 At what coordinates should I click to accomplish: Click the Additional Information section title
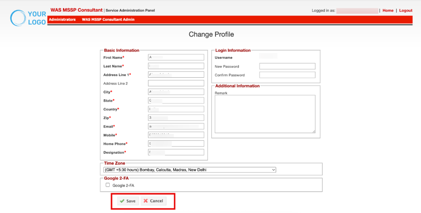coord(237,86)
